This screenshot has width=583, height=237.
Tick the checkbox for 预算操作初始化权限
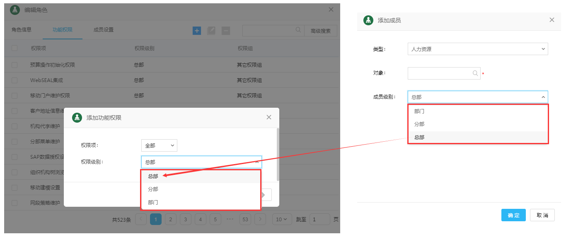(x=15, y=65)
